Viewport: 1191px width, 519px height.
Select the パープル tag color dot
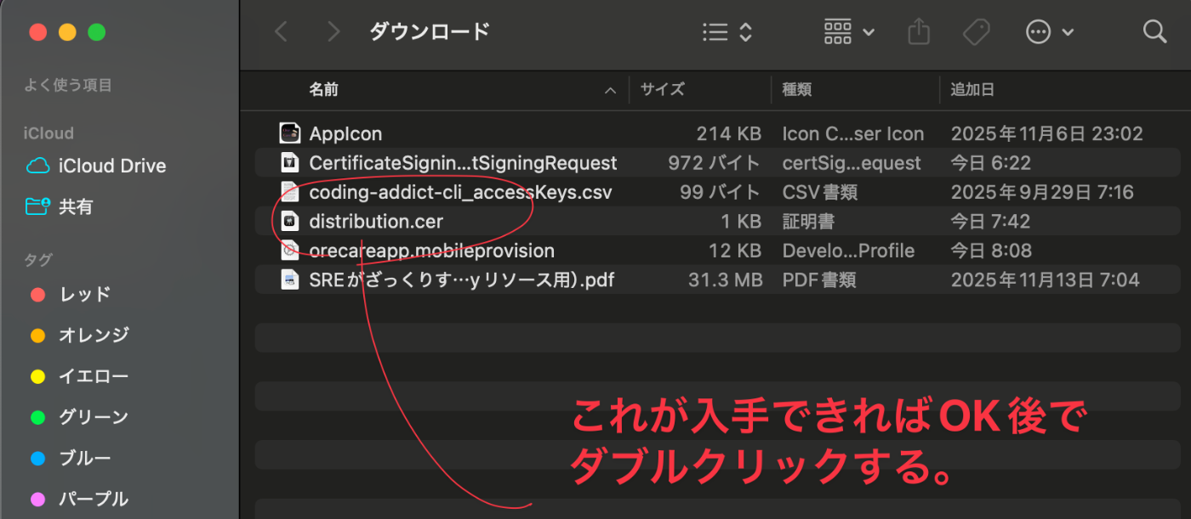37,499
